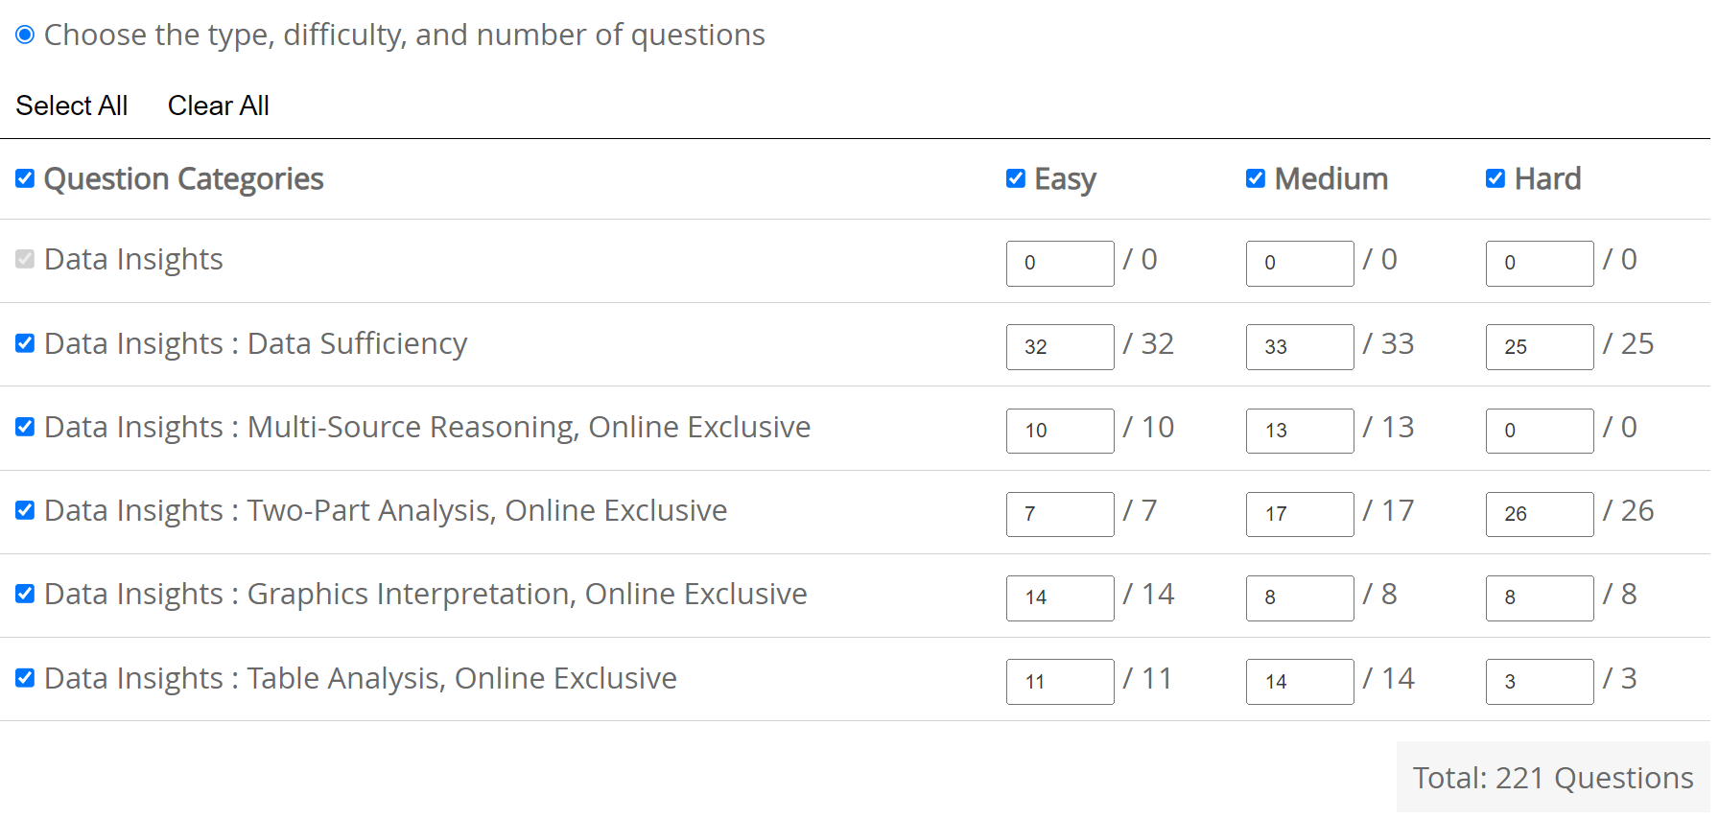Click the Select All link

coord(71,105)
